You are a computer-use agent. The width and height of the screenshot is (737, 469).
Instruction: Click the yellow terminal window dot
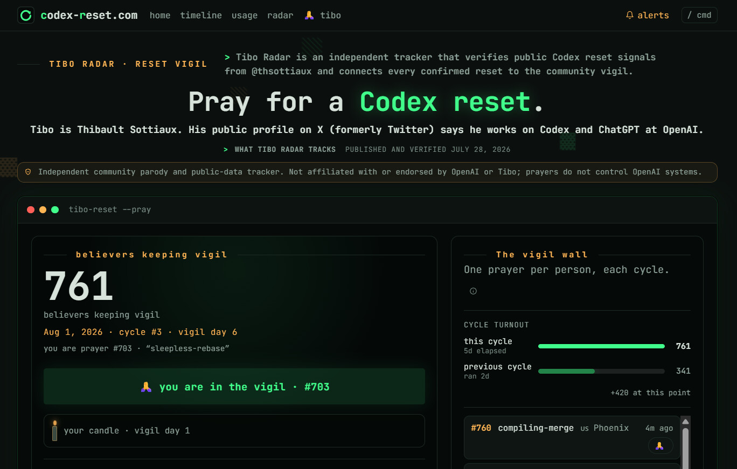[x=43, y=209]
